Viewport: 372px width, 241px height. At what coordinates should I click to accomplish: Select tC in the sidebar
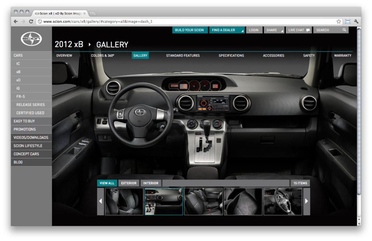[x=31, y=64]
